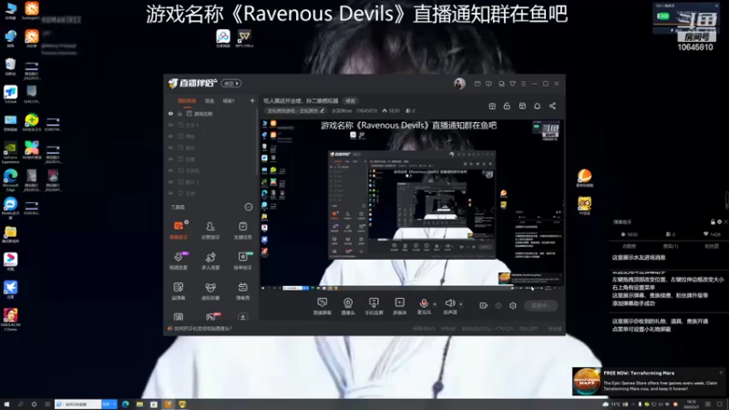The image size is (729, 410).
Task: Open Recycle Bin on desktop
Action: coord(10,67)
